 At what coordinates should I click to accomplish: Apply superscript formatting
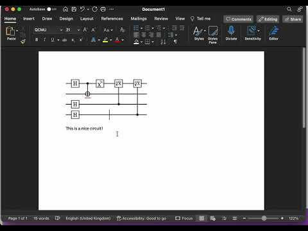pos(81,40)
